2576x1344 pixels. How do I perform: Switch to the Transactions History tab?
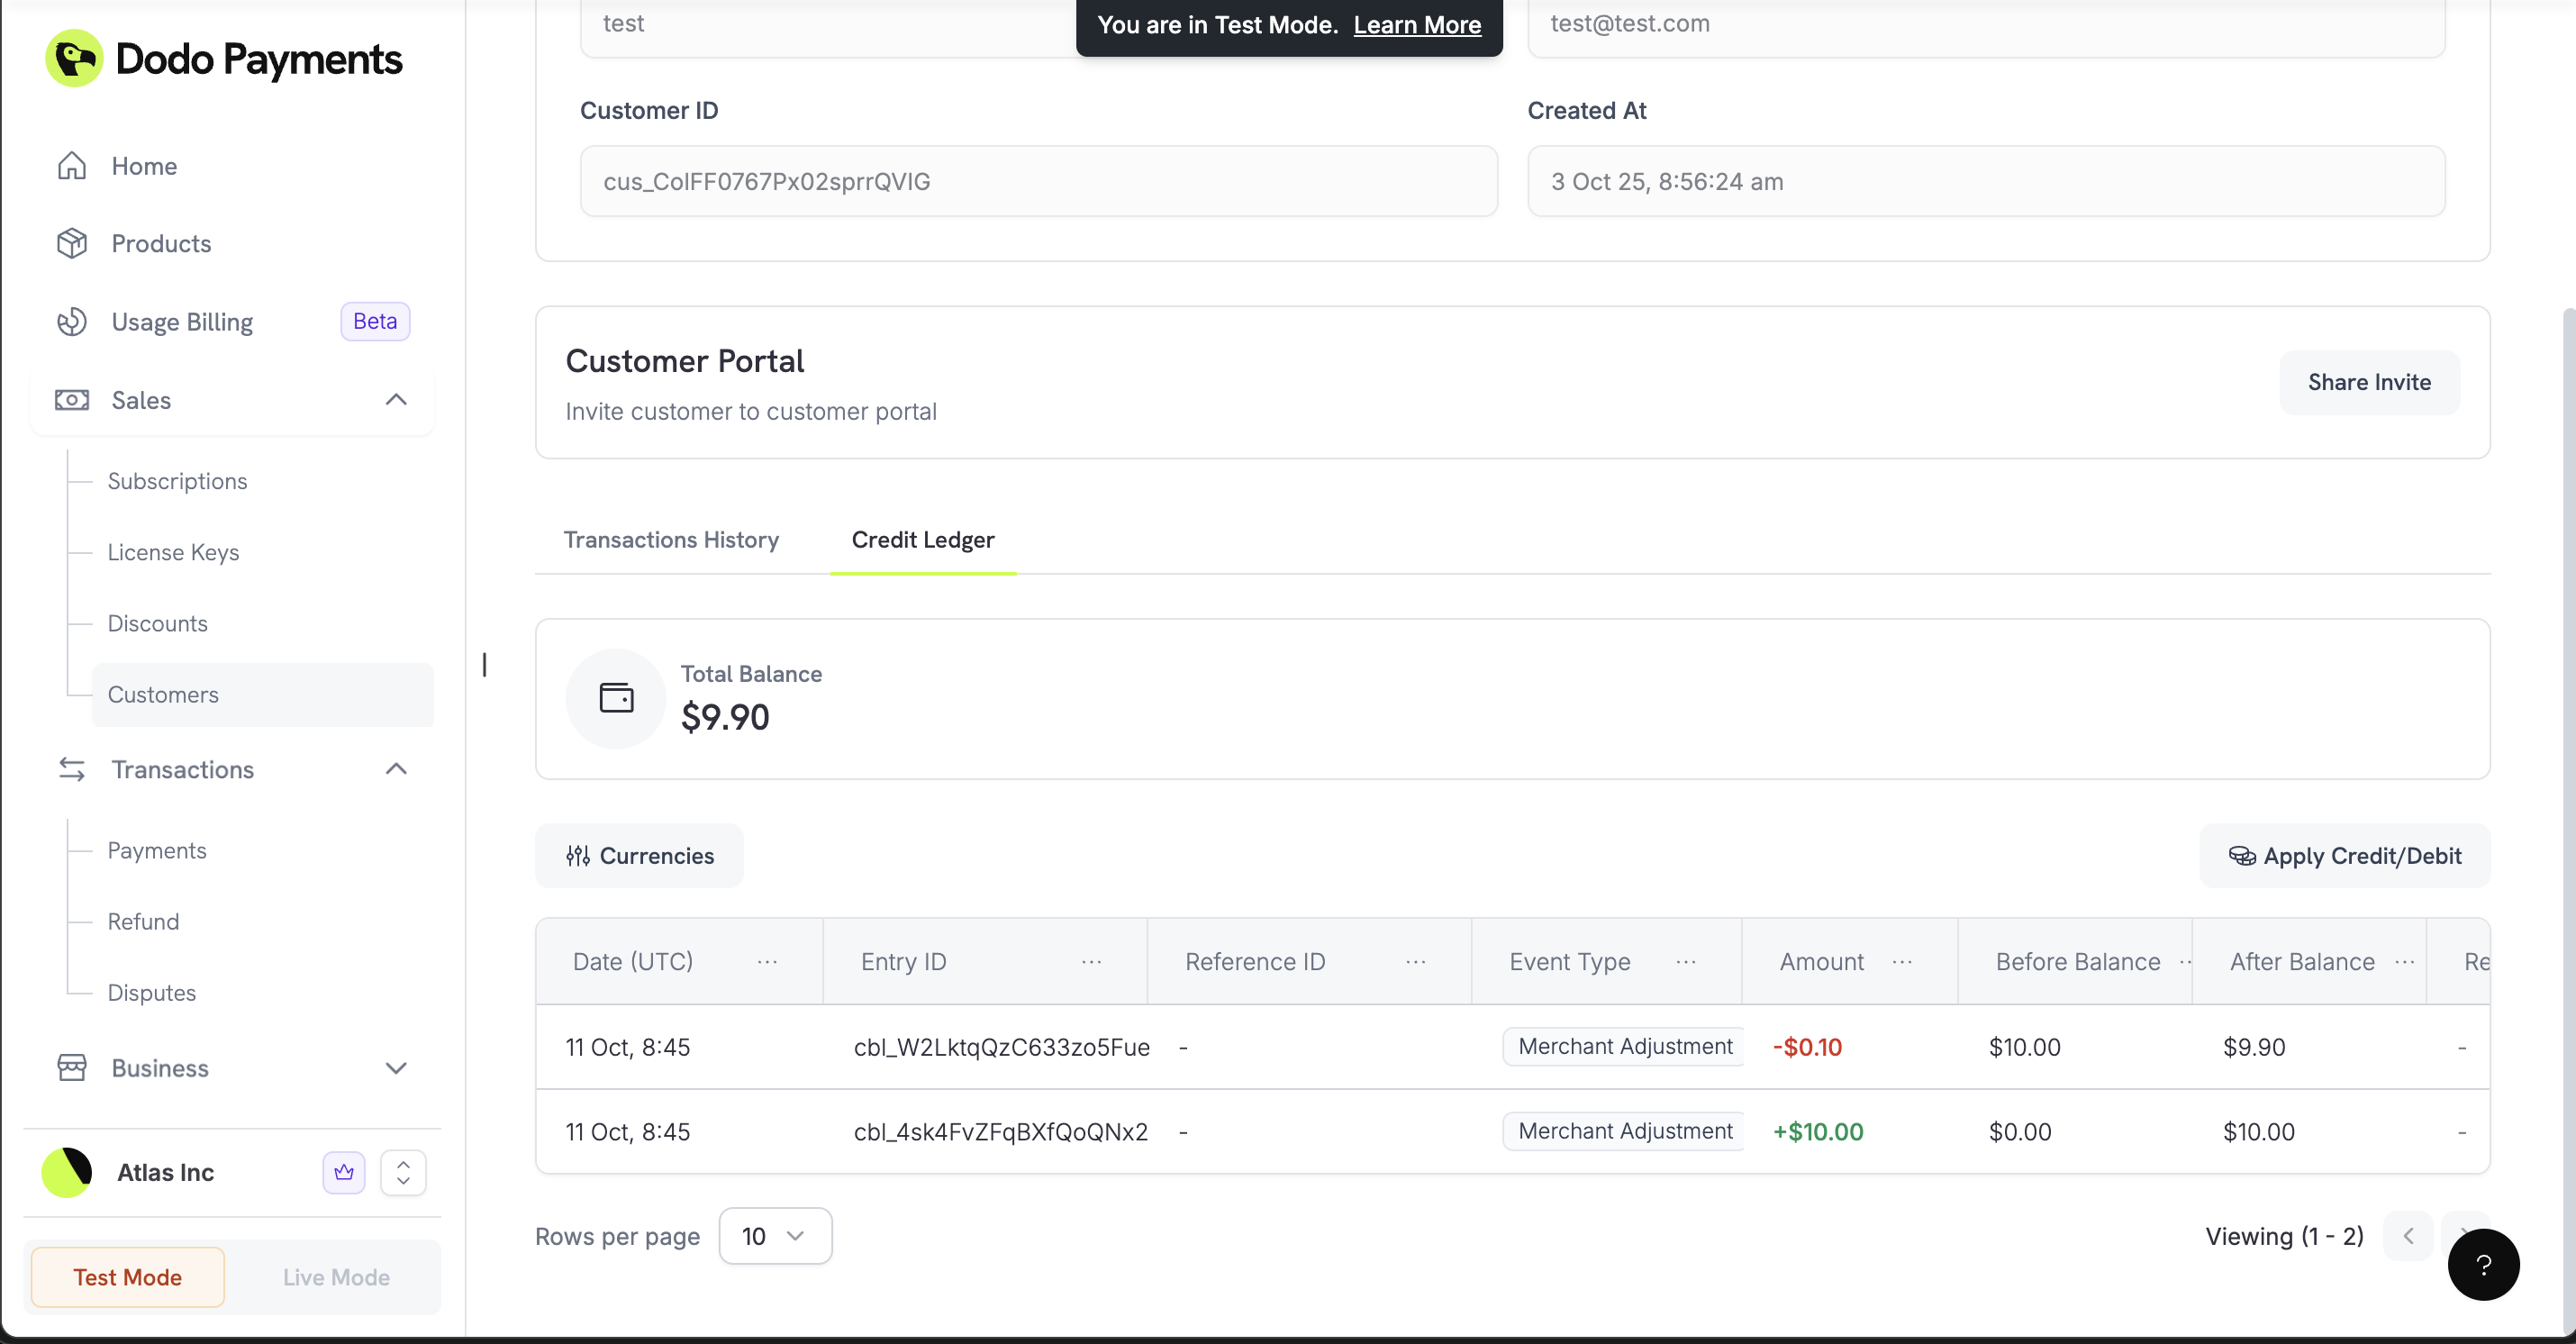tap(671, 540)
